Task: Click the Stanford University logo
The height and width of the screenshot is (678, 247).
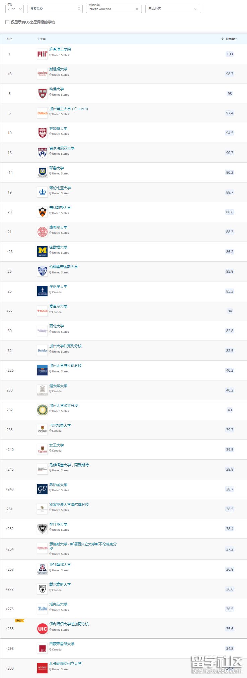Action: (42, 74)
